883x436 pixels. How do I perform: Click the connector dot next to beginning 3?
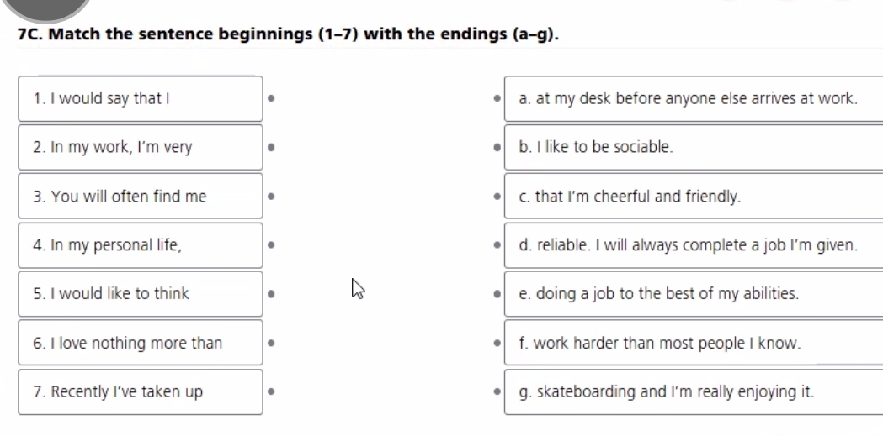269,197
